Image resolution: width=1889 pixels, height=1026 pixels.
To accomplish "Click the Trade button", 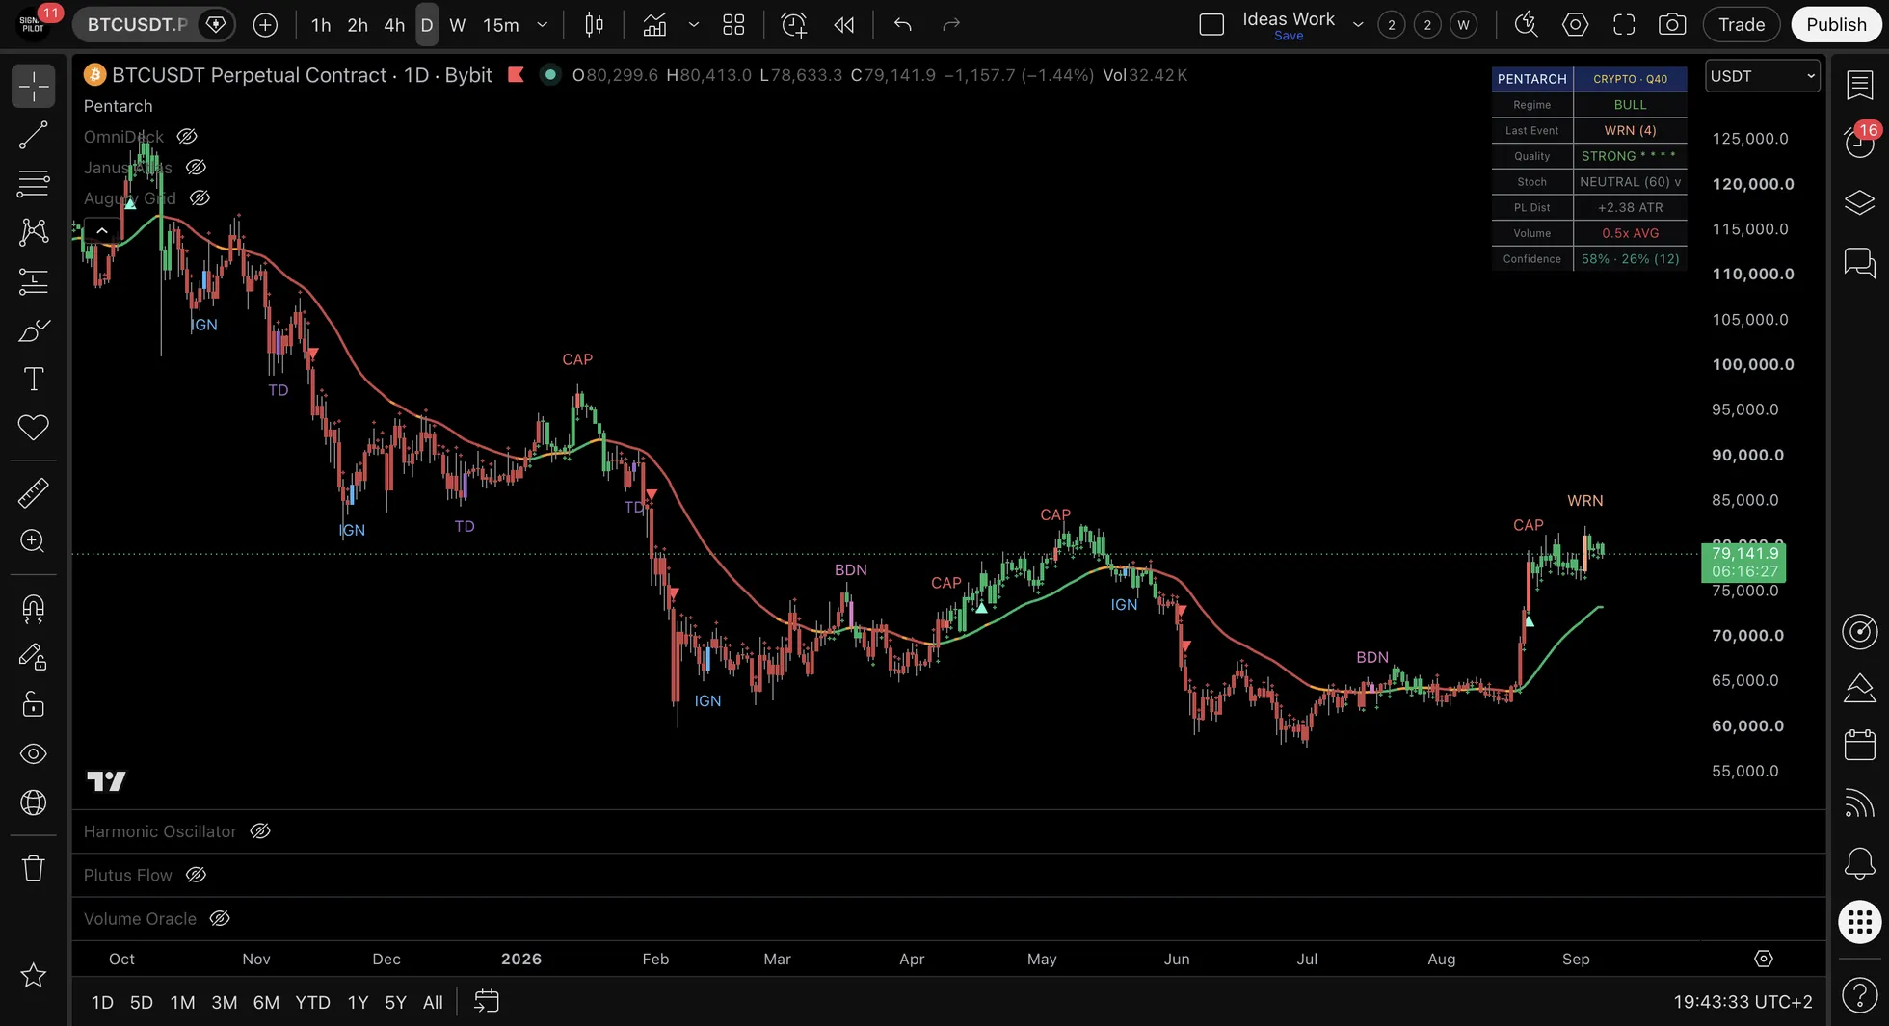I will coord(1742,24).
